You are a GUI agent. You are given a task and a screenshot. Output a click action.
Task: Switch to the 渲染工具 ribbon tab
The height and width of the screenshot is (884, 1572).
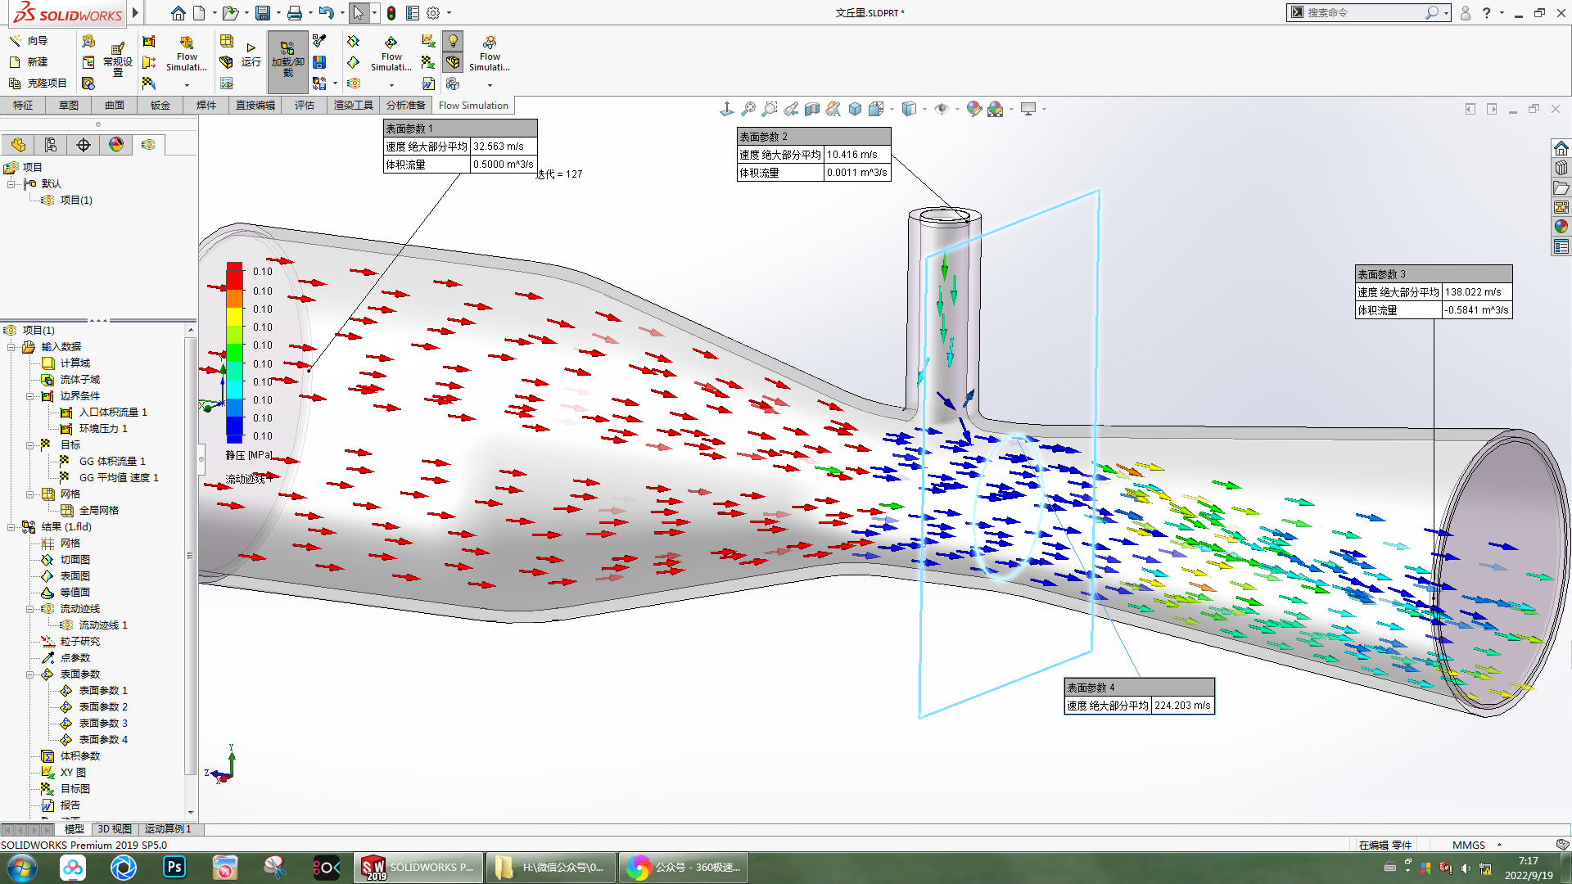click(x=354, y=105)
